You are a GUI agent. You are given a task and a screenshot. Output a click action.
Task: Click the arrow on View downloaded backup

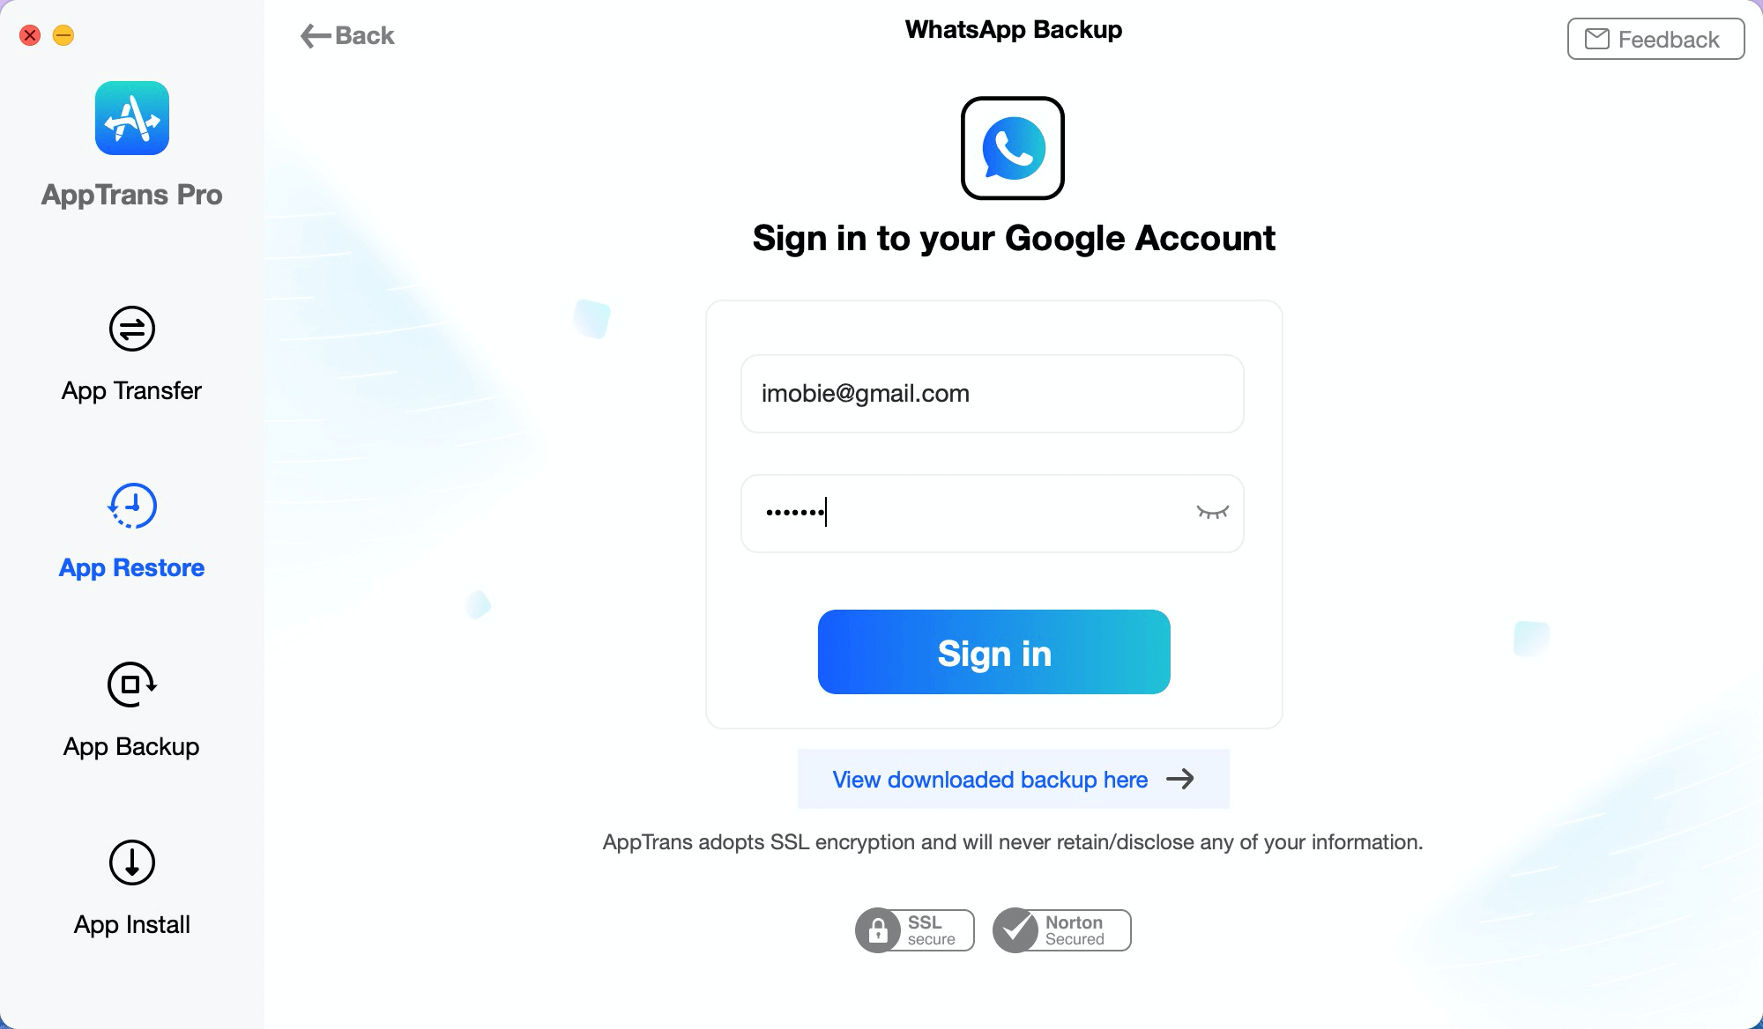[1179, 778]
